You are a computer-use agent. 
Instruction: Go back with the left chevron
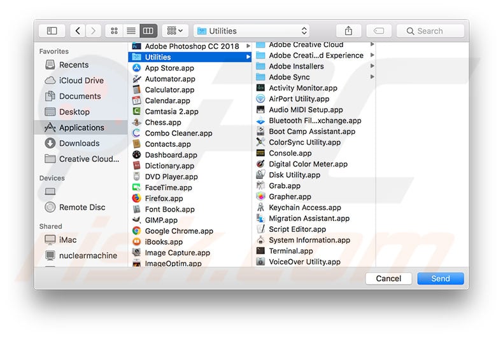(x=78, y=30)
